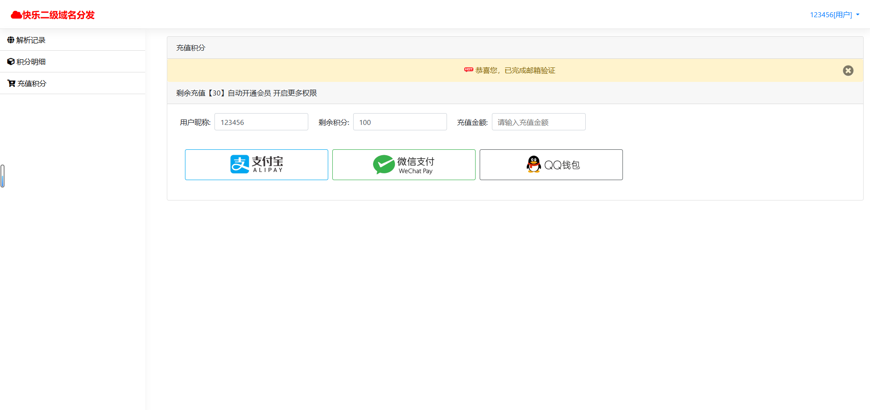The height and width of the screenshot is (410, 870).
Task: Open 充值积分 in the sidebar
Action: coord(73,83)
